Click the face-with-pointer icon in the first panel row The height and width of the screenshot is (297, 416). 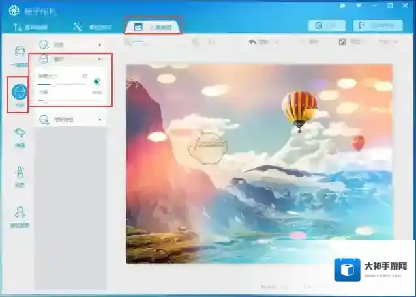pos(44,44)
